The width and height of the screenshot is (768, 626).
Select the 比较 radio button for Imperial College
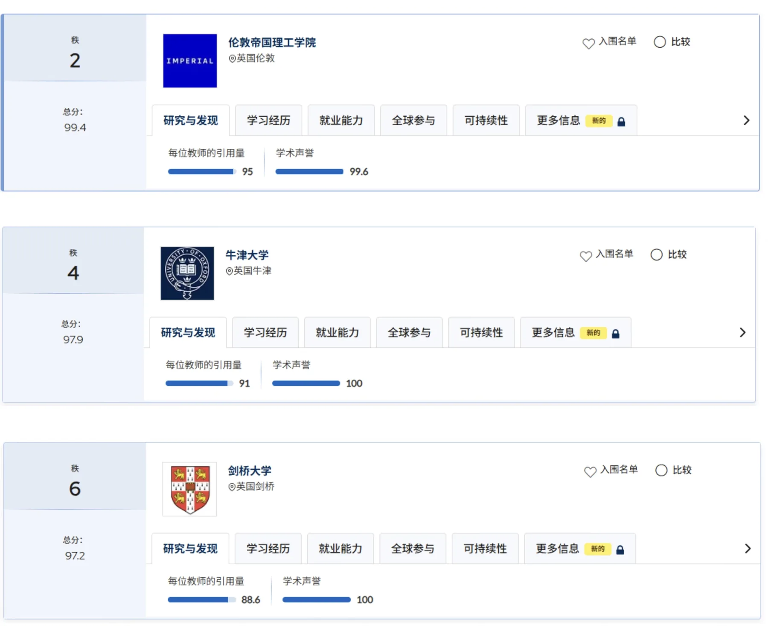pyautogui.click(x=660, y=42)
